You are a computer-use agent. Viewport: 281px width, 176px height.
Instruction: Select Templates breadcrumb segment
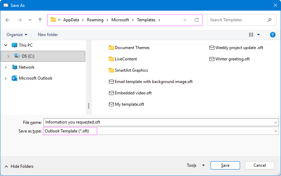point(146,20)
